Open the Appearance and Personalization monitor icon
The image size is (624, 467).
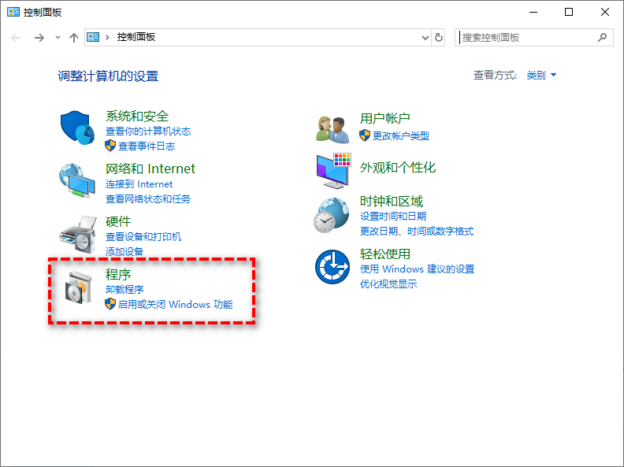tap(332, 169)
